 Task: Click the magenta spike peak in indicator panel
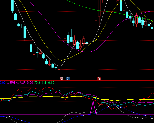click(93, 102)
